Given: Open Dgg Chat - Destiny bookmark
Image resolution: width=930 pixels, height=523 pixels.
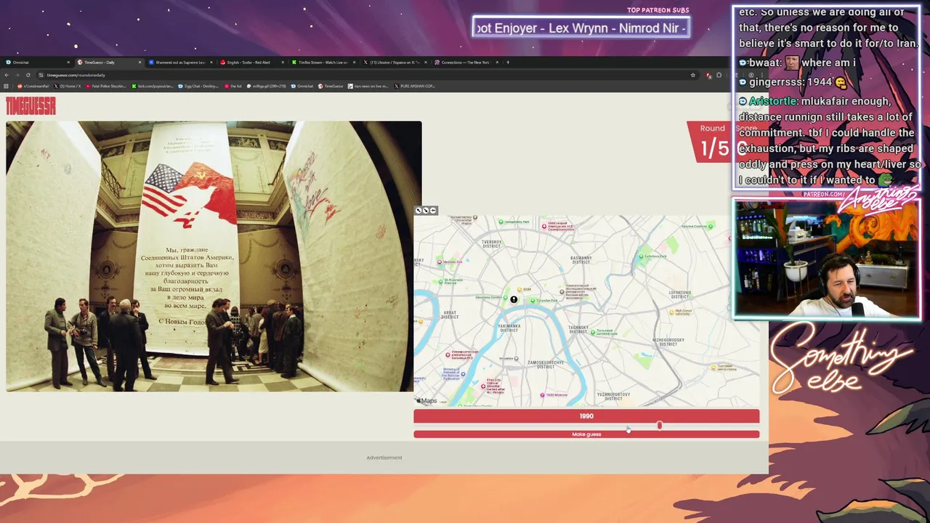Looking at the screenshot, I should (x=200, y=86).
